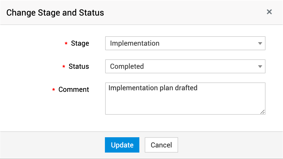Click the word Completed in Status field
The image size is (283, 159).
click(x=127, y=66)
